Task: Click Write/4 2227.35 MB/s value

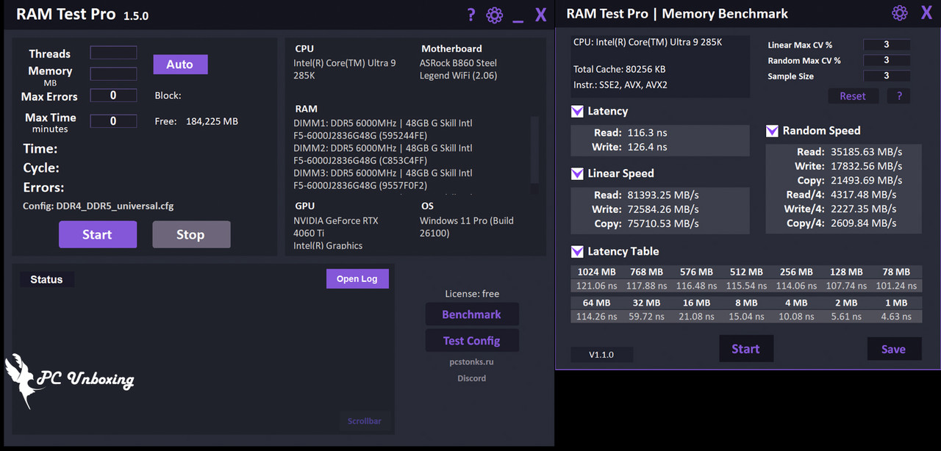Action: (x=864, y=209)
